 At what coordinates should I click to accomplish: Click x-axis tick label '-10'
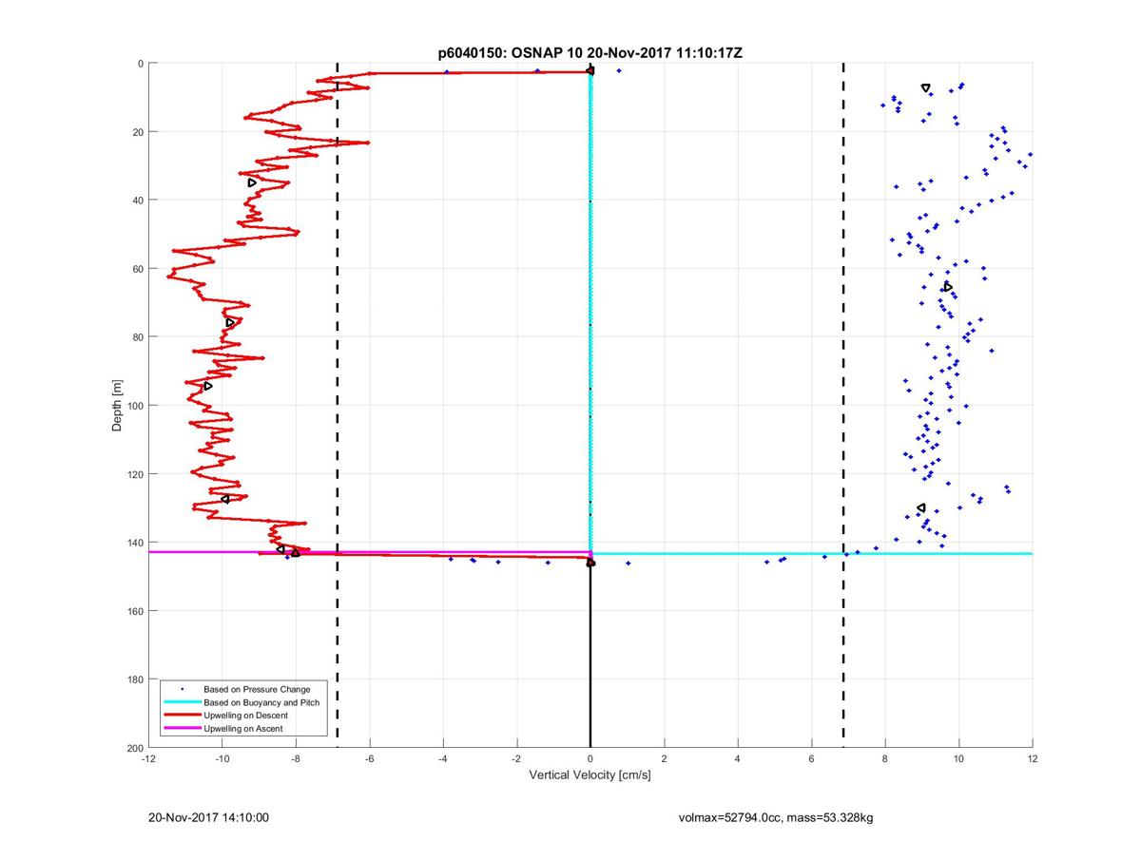222,759
